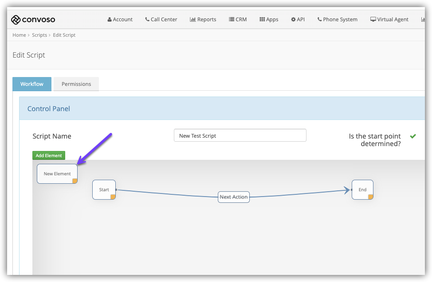Image resolution: width=432 pixels, height=282 pixels.
Task: Click the orange corner of End node
Action: 371,197
